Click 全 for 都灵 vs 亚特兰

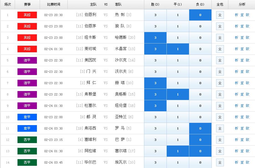[x=220, y=117]
